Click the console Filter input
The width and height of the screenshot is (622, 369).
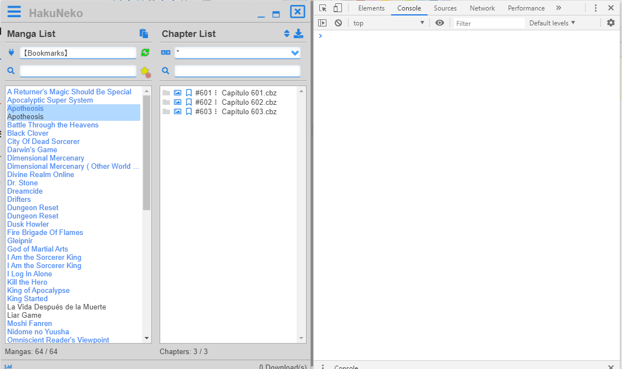coord(489,23)
